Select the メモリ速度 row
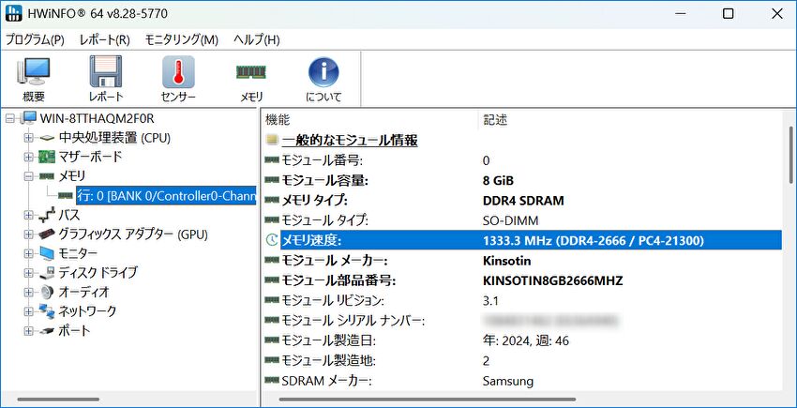Viewport: 797px width, 408px height. point(531,241)
